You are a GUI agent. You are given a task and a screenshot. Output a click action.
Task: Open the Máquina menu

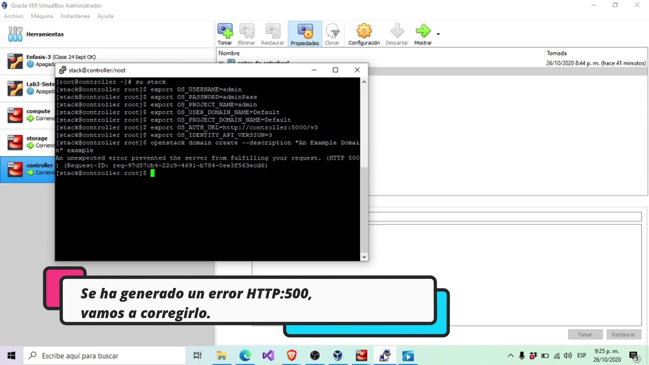[x=42, y=16]
